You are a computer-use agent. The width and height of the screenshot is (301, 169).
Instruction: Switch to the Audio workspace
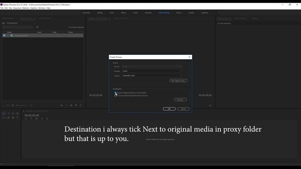tap(135, 13)
